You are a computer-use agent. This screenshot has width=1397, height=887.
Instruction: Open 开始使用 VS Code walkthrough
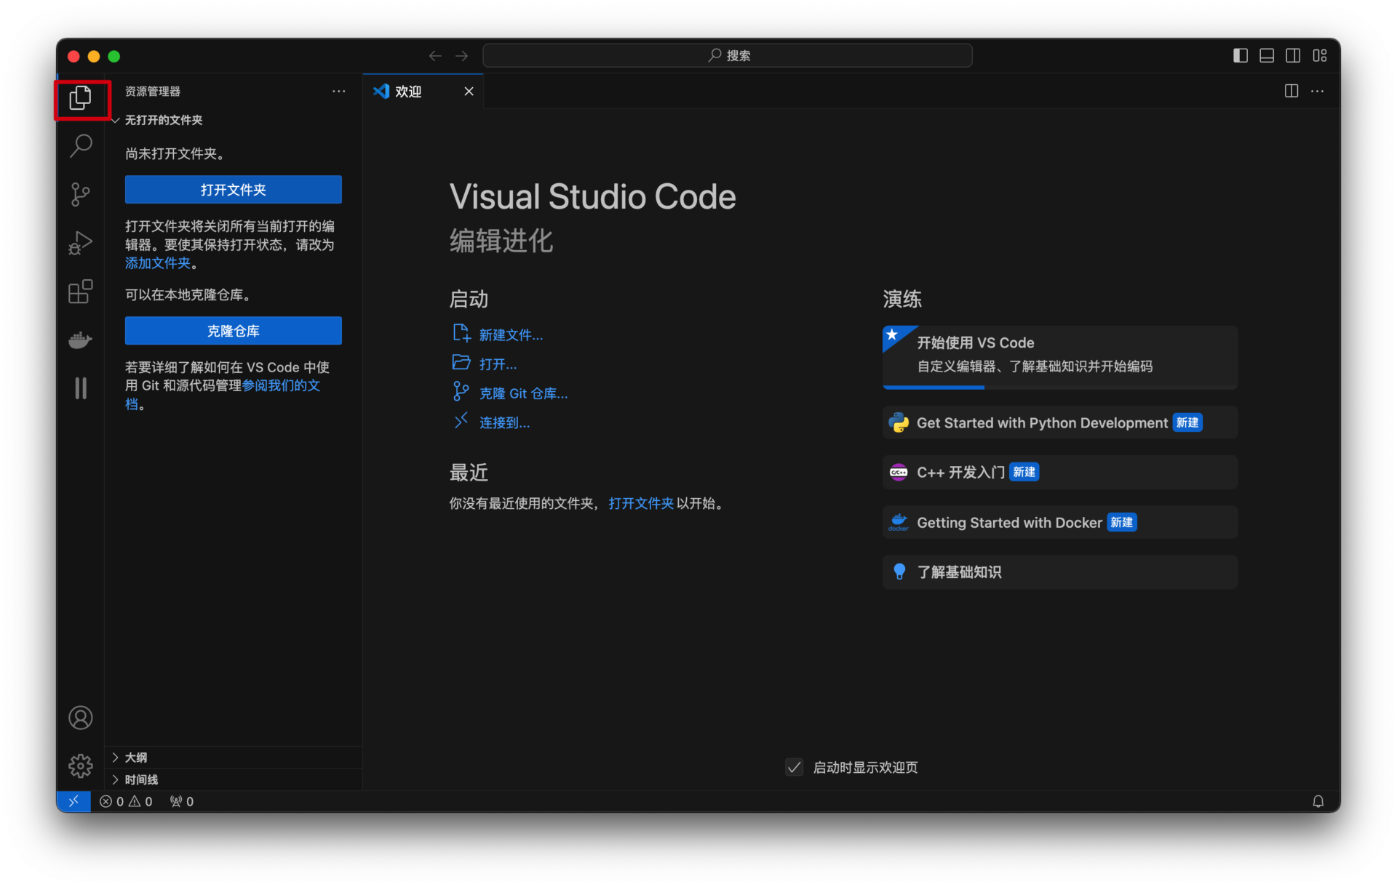pos(1060,357)
